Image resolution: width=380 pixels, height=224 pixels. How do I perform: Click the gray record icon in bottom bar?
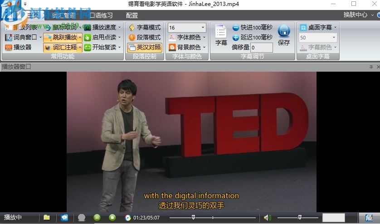click(82, 218)
